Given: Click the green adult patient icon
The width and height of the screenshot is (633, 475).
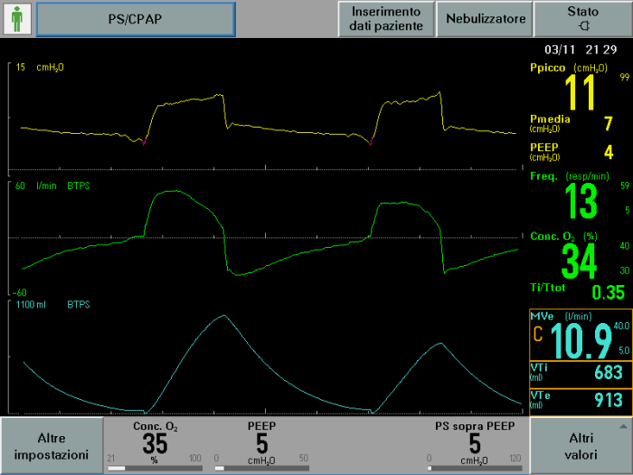Looking at the screenshot, I should click(17, 19).
